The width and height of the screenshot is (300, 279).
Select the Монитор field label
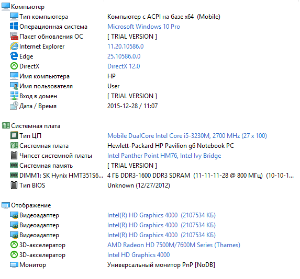point(32,265)
